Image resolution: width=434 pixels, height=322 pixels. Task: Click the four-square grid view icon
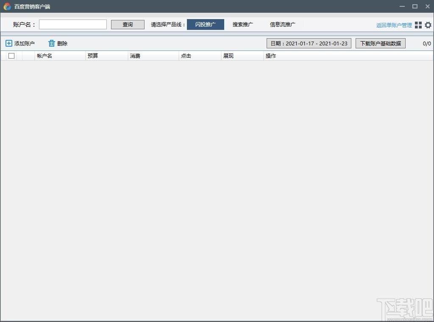click(418, 25)
